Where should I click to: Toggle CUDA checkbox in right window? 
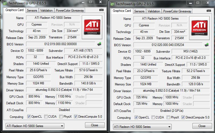click(153, 117)
